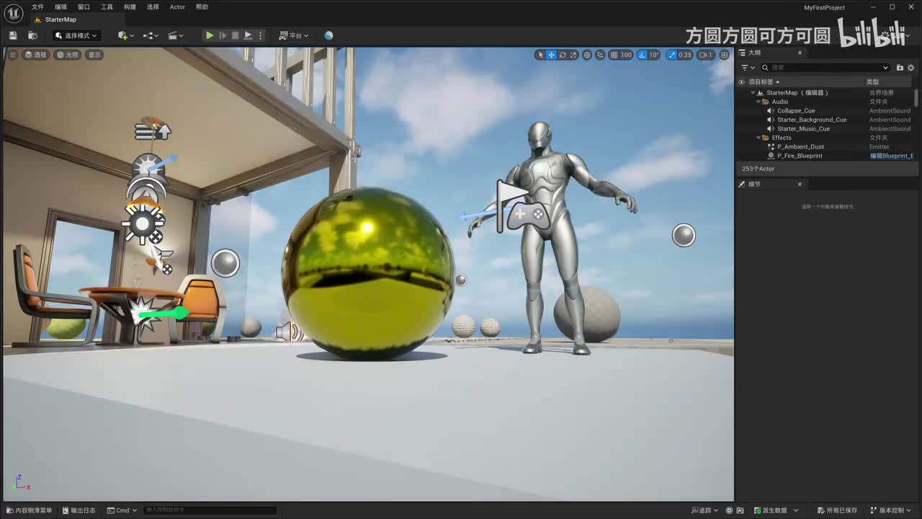
Task: Open the 构建 menu
Action: [130, 7]
